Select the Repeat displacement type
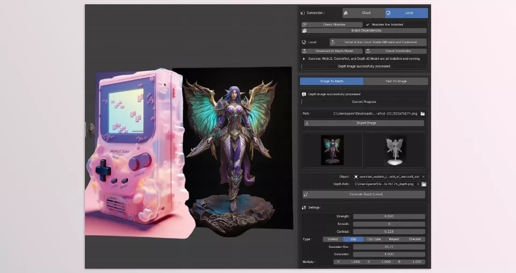The width and height of the screenshot is (516, 273). click(394, 239)
